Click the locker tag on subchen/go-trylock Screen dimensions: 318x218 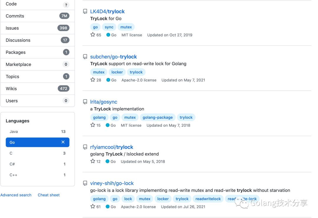(117, 72)
